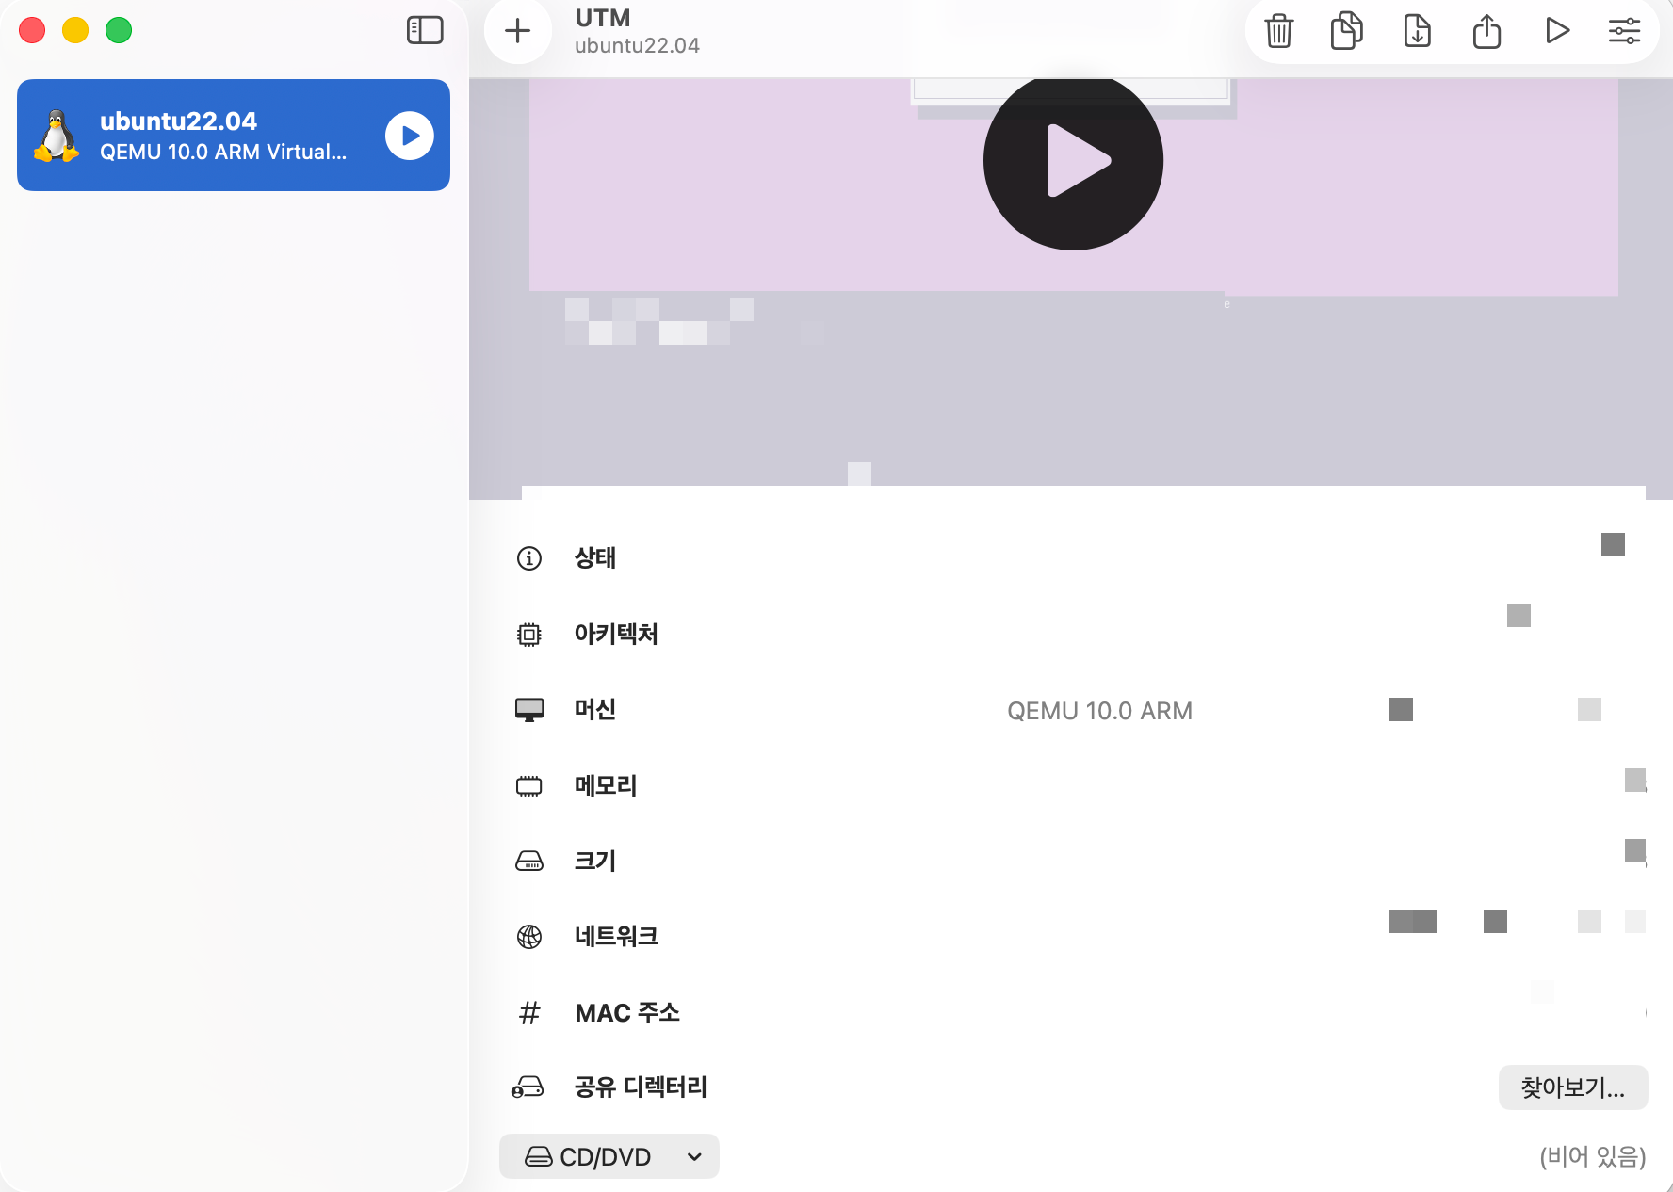Click the 공유 디렉터리 label
The width and height of the screenshot is (1673, 1192).
coord(641,1087)
